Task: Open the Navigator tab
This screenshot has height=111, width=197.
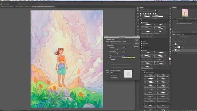Action: pos(174,7)
